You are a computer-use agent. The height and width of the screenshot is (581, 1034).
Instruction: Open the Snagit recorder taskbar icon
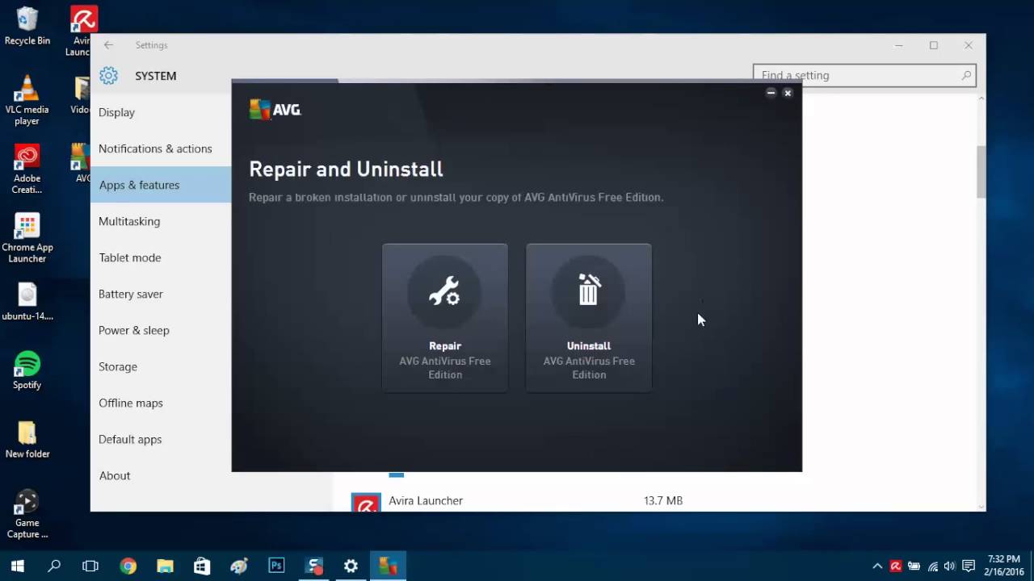pyautogui.click(x=314, y=566)
